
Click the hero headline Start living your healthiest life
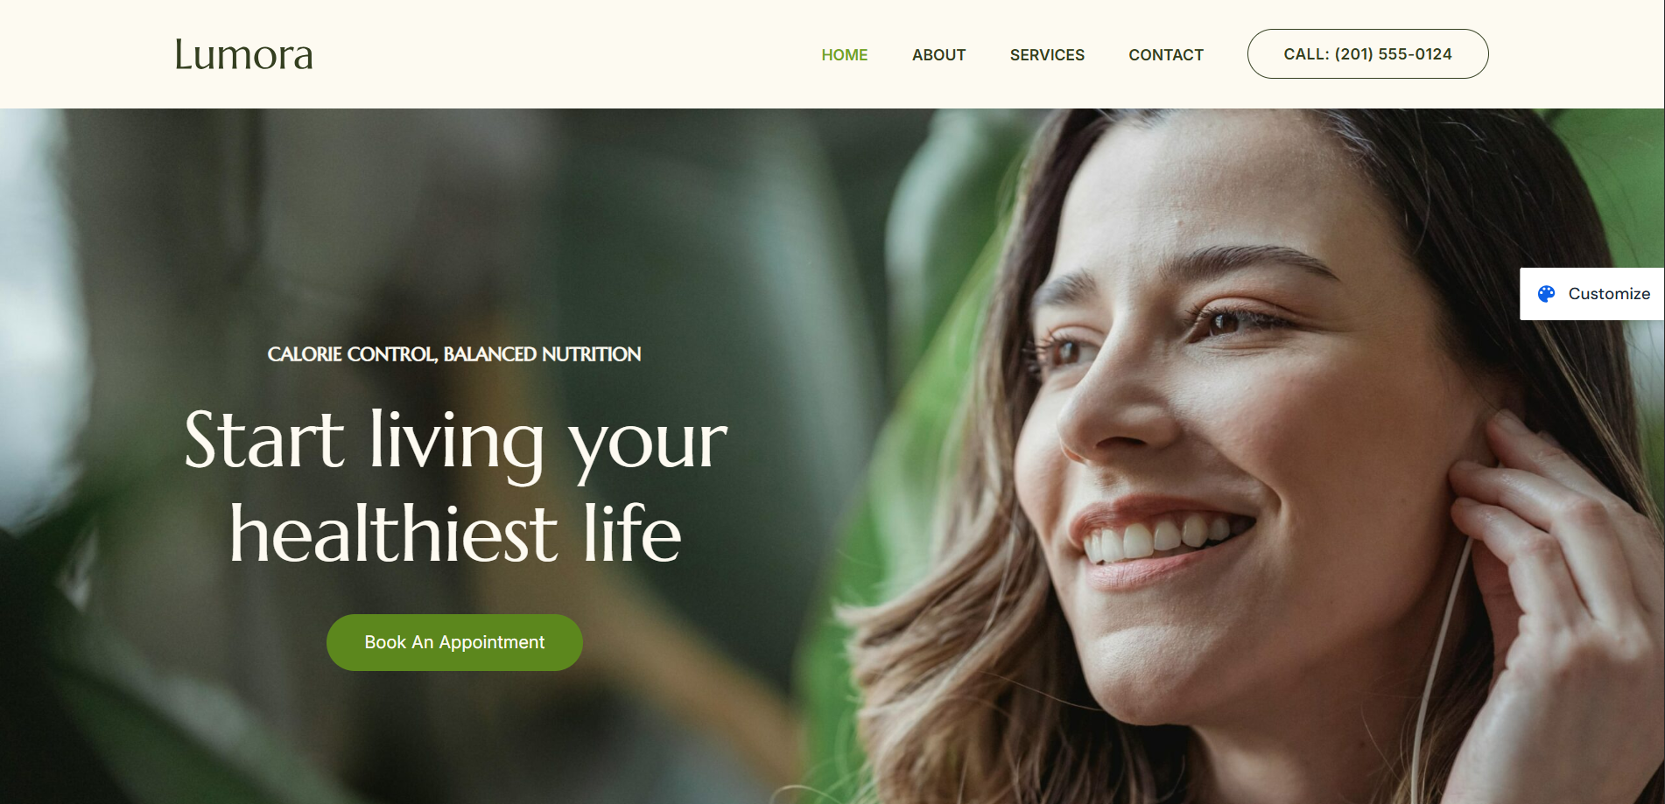tap(455, 486)
